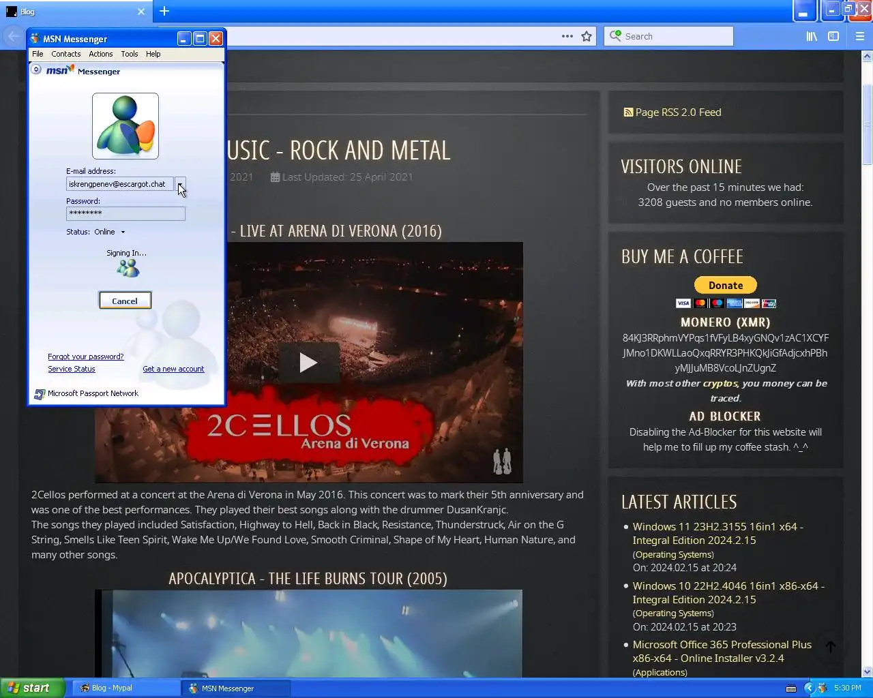Click the search engine icon in Search box

[x=615, y=35]
